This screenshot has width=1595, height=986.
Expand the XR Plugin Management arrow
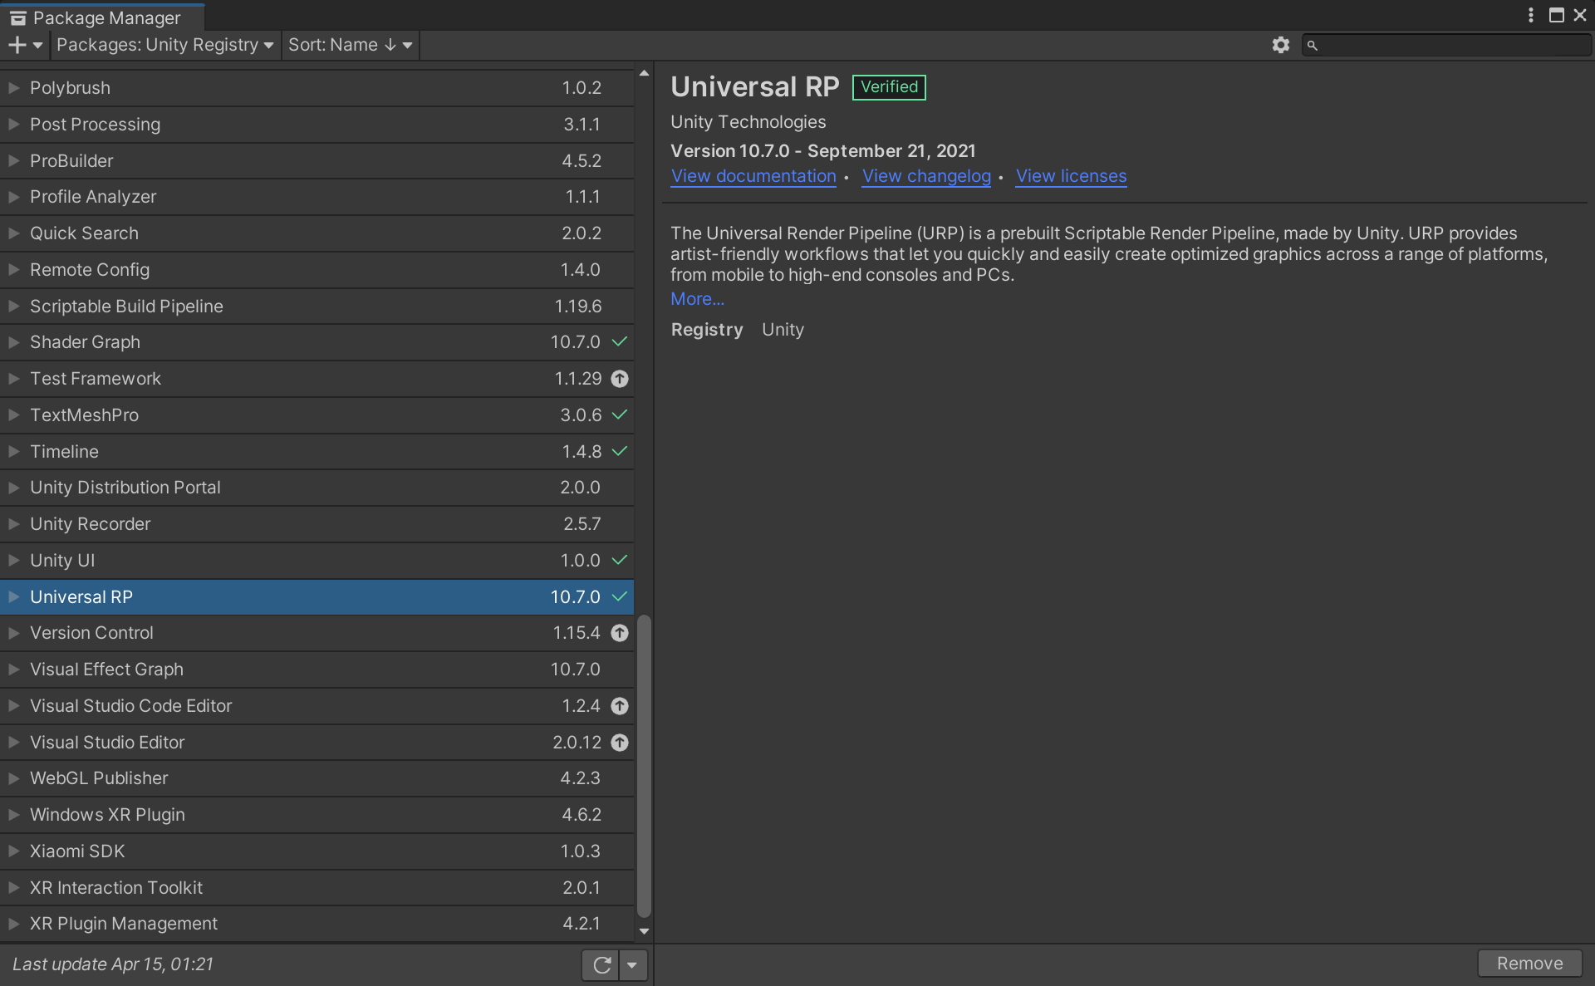pyautogui.click(x=13, y=924)
